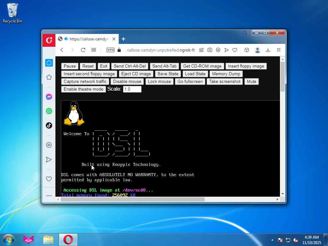The width and height of the screenshot is (328, 246).
Task: Open the downloads arrow icon
Action: [x=268, y=50]
